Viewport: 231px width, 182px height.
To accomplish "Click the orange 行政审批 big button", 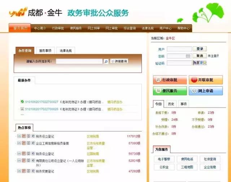I will [170, 80].
